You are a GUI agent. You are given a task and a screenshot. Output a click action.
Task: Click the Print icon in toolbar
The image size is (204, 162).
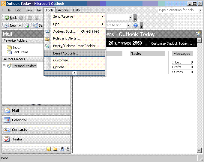[27, 25]
